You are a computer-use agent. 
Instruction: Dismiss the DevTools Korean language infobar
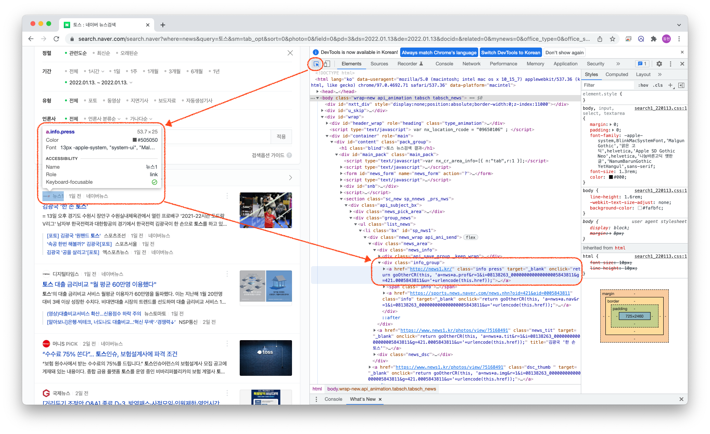682,52
